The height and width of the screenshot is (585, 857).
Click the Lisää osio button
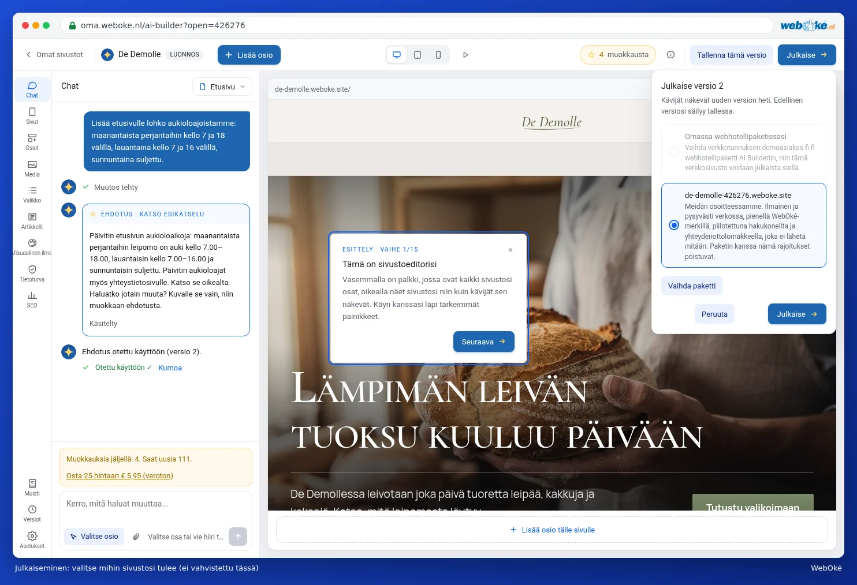249,55
